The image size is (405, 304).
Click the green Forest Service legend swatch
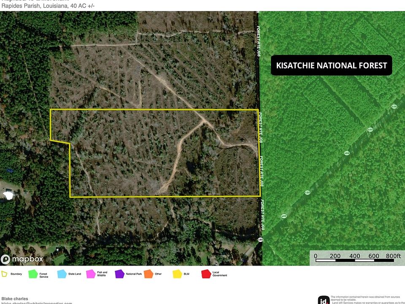(x=33, y=274)
